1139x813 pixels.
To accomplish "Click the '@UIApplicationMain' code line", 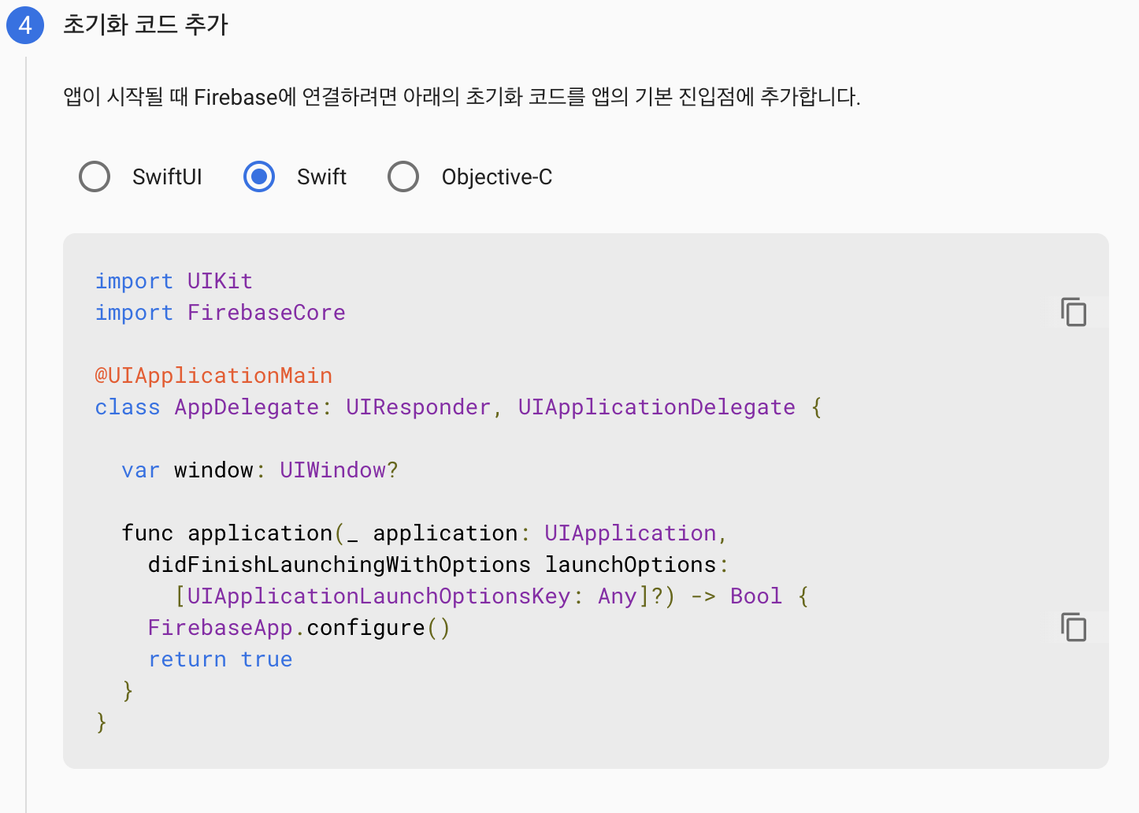I will (x=213, y=376).
